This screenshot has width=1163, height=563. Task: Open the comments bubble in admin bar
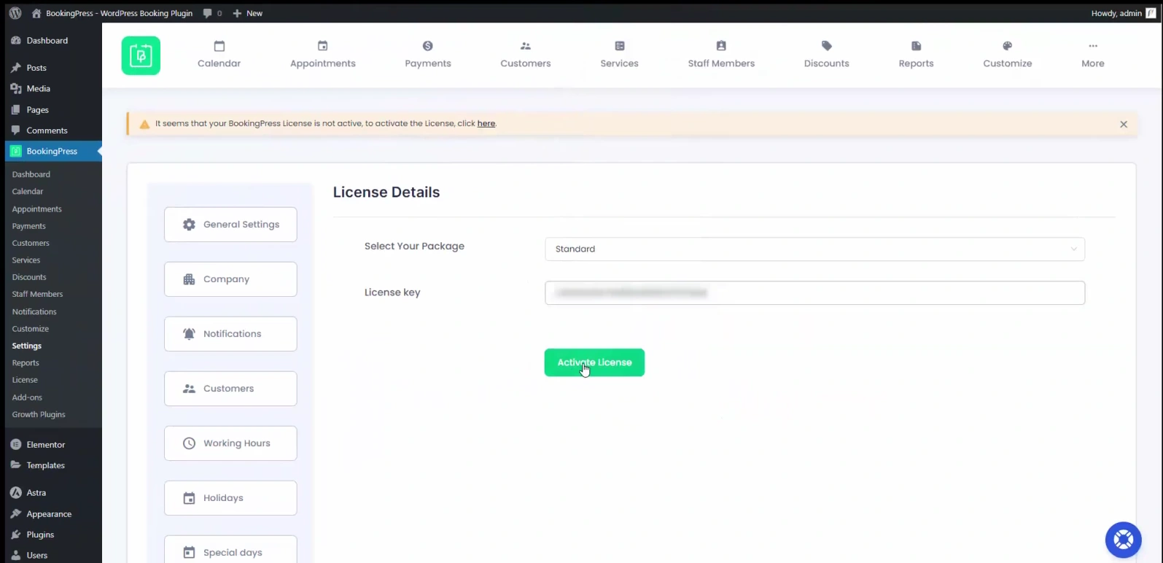point(212,13)
